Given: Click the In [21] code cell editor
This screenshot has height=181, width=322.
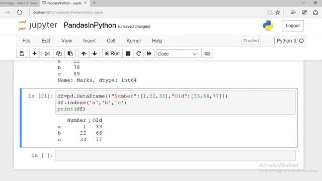Looking at the screenshot, I should [x=176, y=103].
